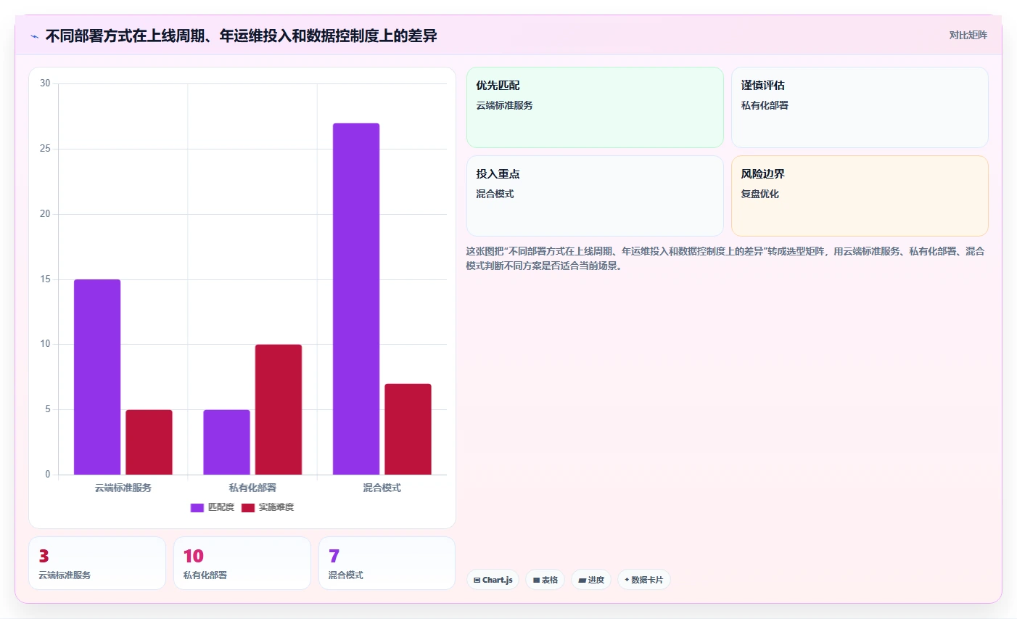Click the chart title heading text
This screenshot has width=1017, height=619.
click(x=241, y=36)
